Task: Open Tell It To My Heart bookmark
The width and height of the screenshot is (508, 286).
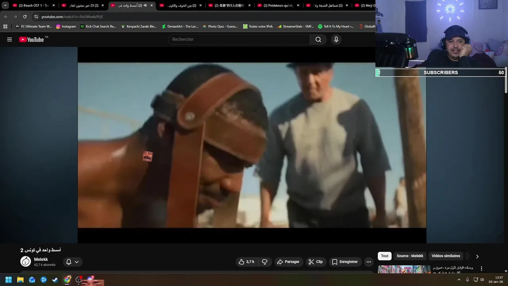Action: (336, 27)
